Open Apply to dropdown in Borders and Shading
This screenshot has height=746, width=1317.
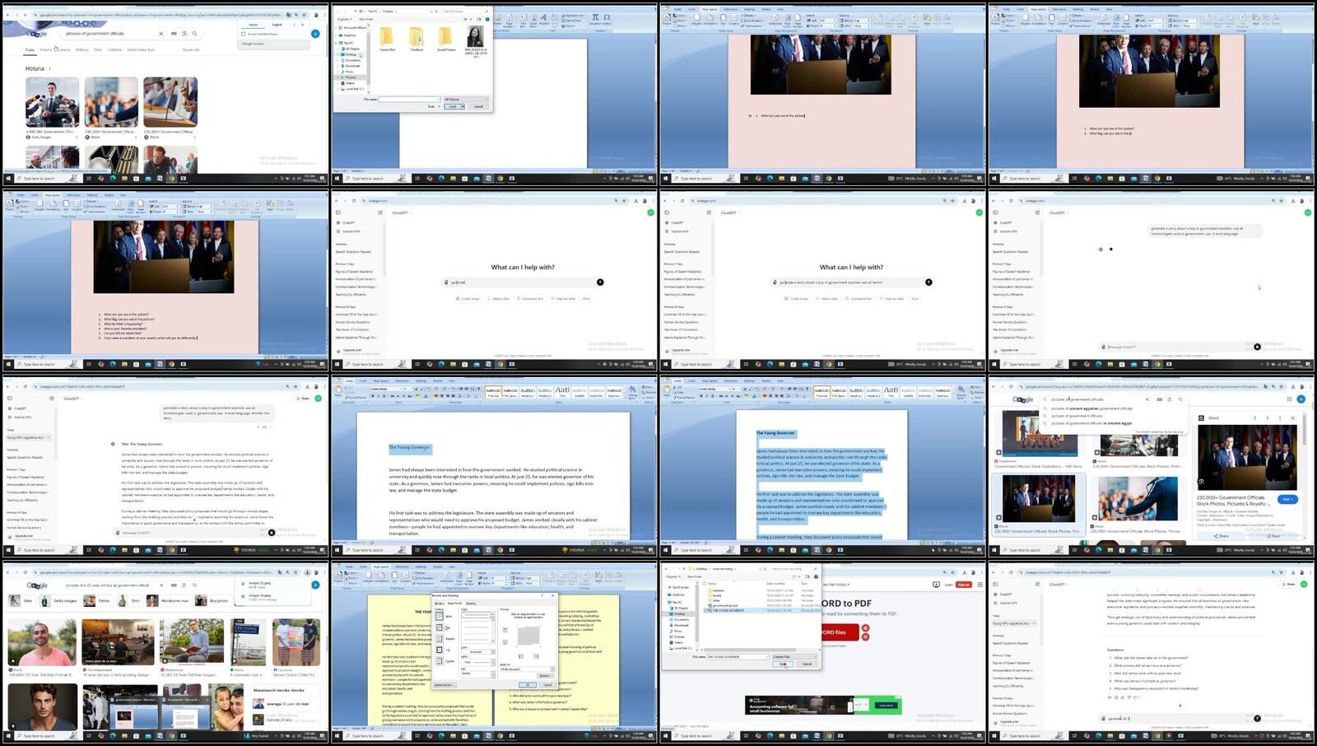point(527,669)
